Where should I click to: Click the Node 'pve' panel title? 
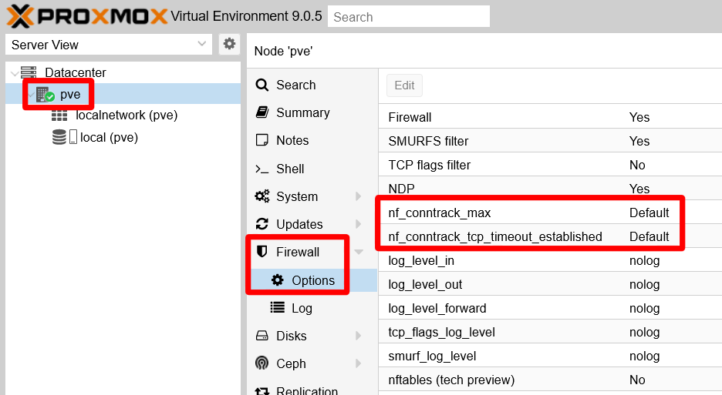(x=283, y=51)
